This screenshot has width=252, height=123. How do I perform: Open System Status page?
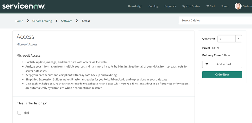[191, 6]
